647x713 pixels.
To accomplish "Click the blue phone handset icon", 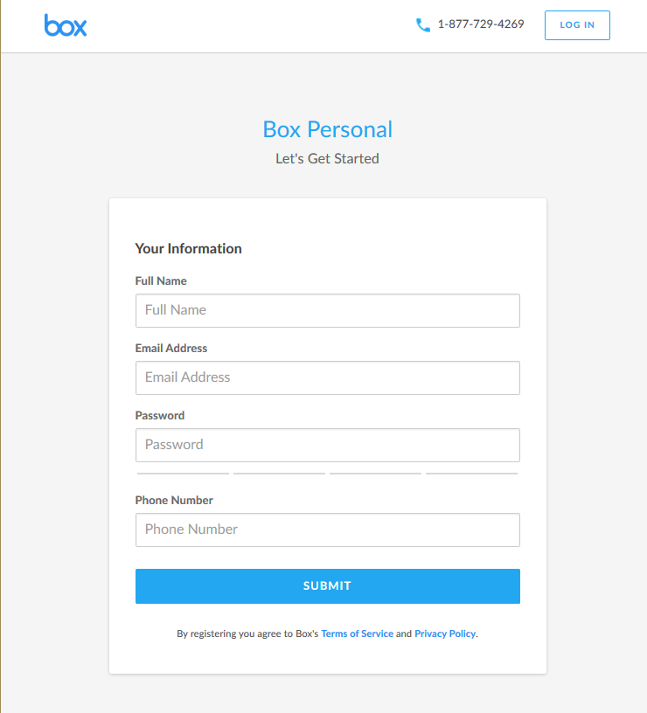I will [423, 25].
